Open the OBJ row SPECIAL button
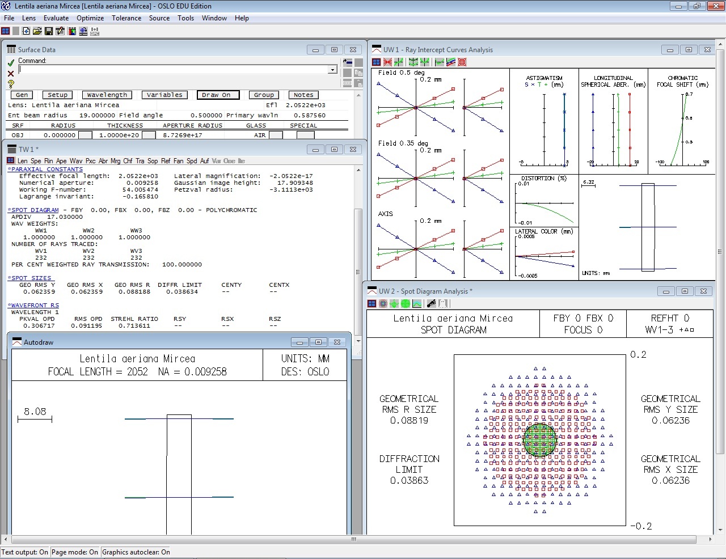The width and height of the screenshot is (726, 559). pos(306,135)
